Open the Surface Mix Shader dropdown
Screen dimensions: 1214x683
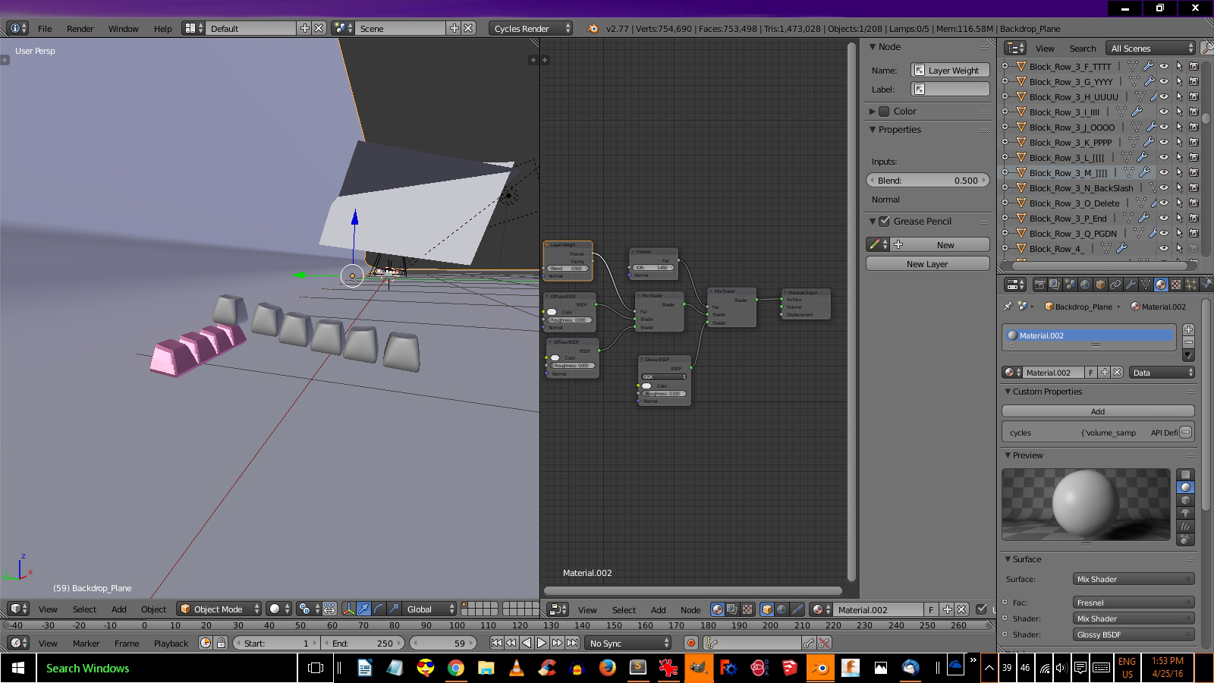[1134, 579]
